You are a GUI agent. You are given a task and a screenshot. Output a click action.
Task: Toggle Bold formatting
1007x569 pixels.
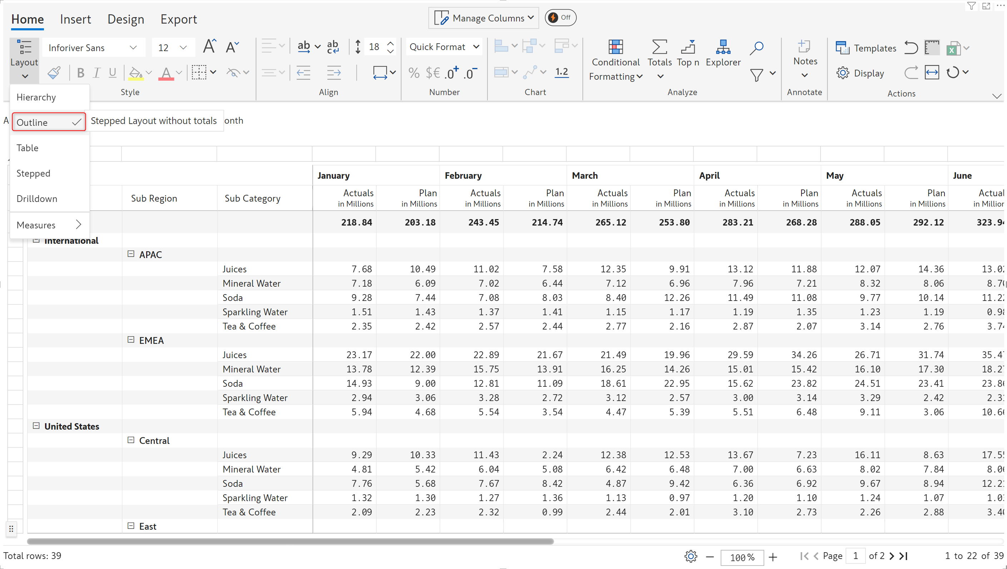(80, 73)
